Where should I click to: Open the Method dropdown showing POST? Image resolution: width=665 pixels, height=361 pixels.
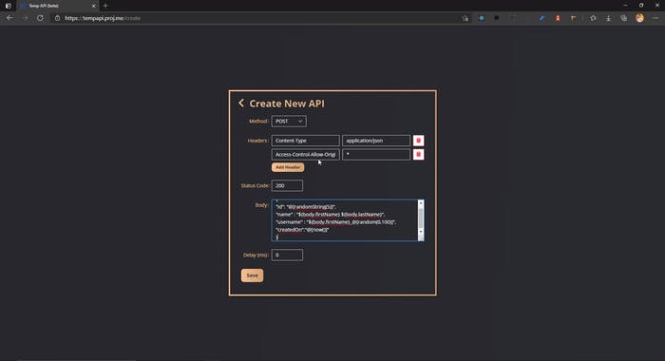(289, 122)
